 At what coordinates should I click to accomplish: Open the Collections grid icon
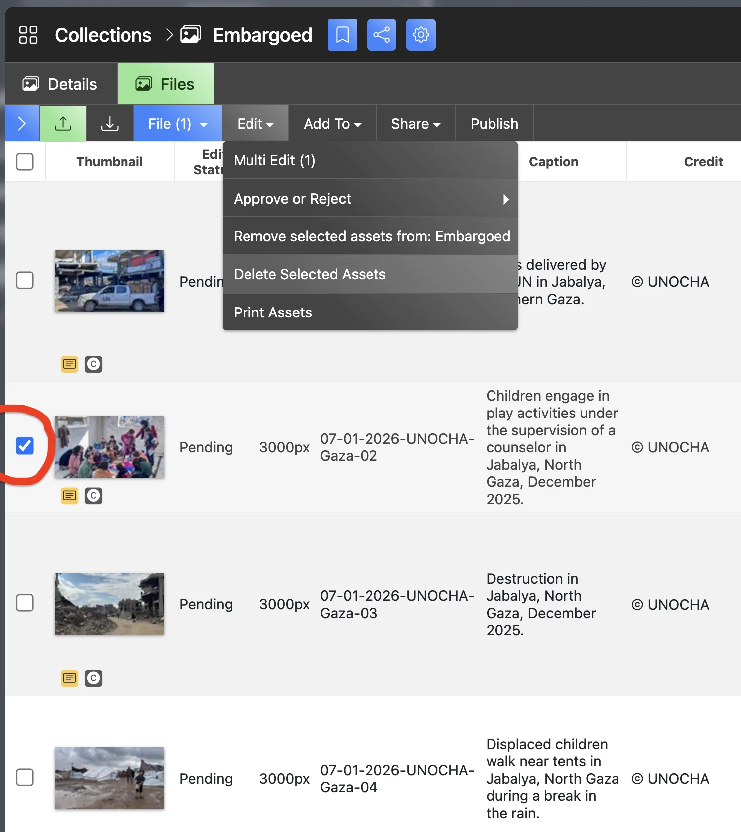28,35
